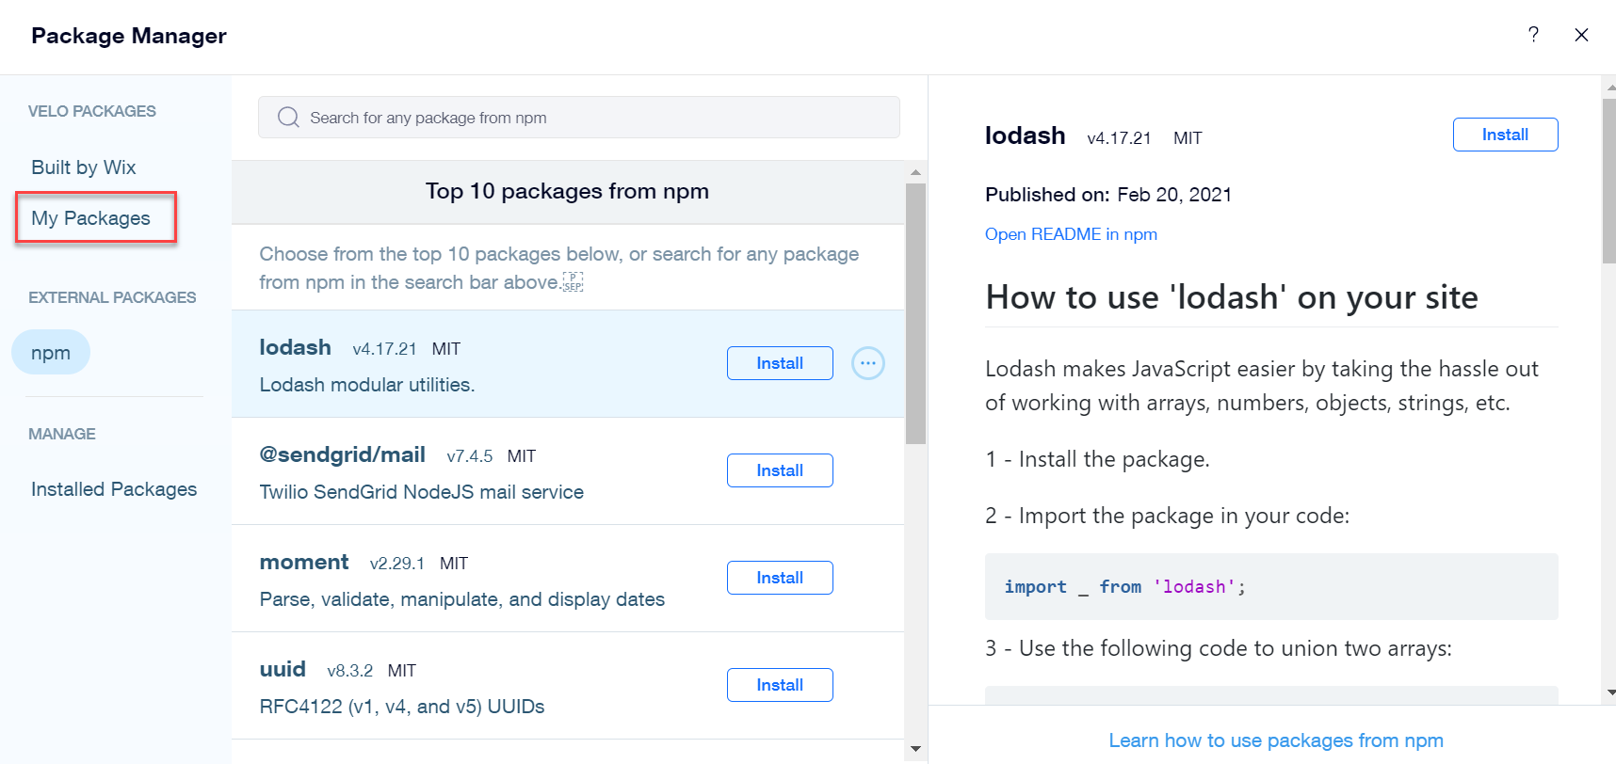
Task: Click the details panel scroll down arrow
Action: tap(1609, 692)
